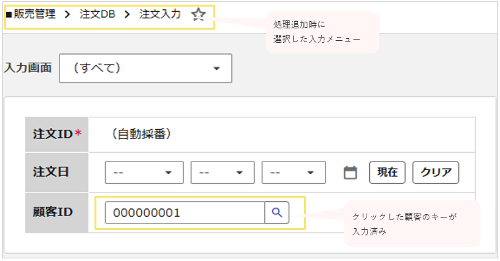Click the 注文DB breadcrumb
Screen dimensions: 500x261
[97, 14]
